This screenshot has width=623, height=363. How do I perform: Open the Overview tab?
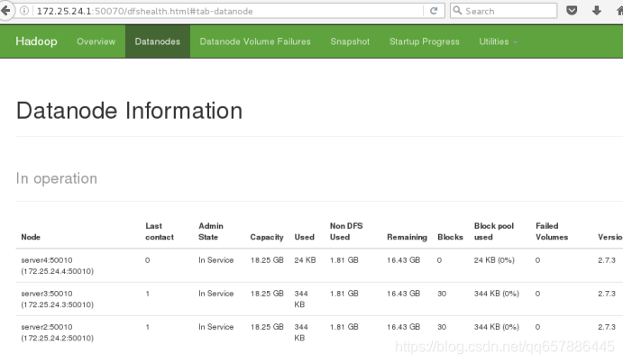pyautogui.click(x=96, y=41)
